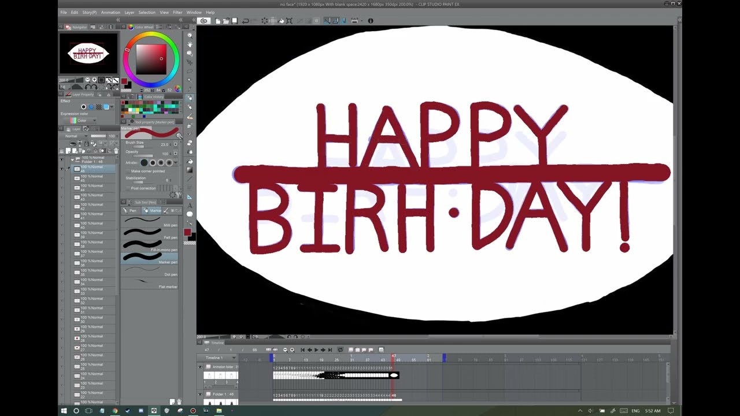This screenshot has height=416, width=740.
Task: Toggle visibility of layer 45
Action: click(x=62, y=178)
